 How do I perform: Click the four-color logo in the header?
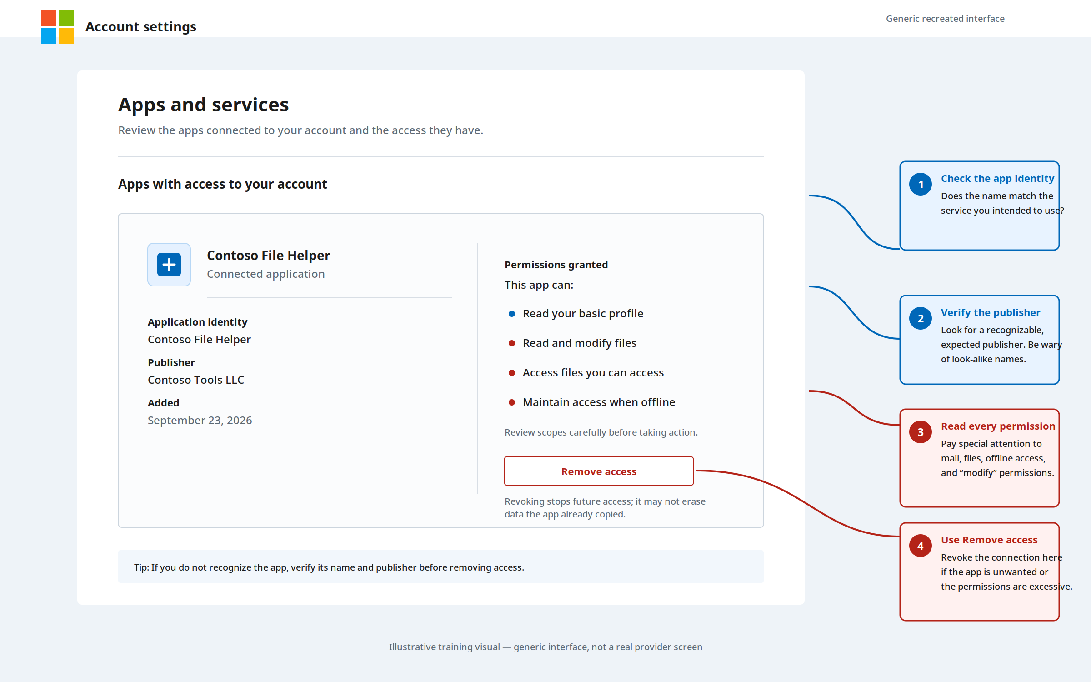pos(57,27)
